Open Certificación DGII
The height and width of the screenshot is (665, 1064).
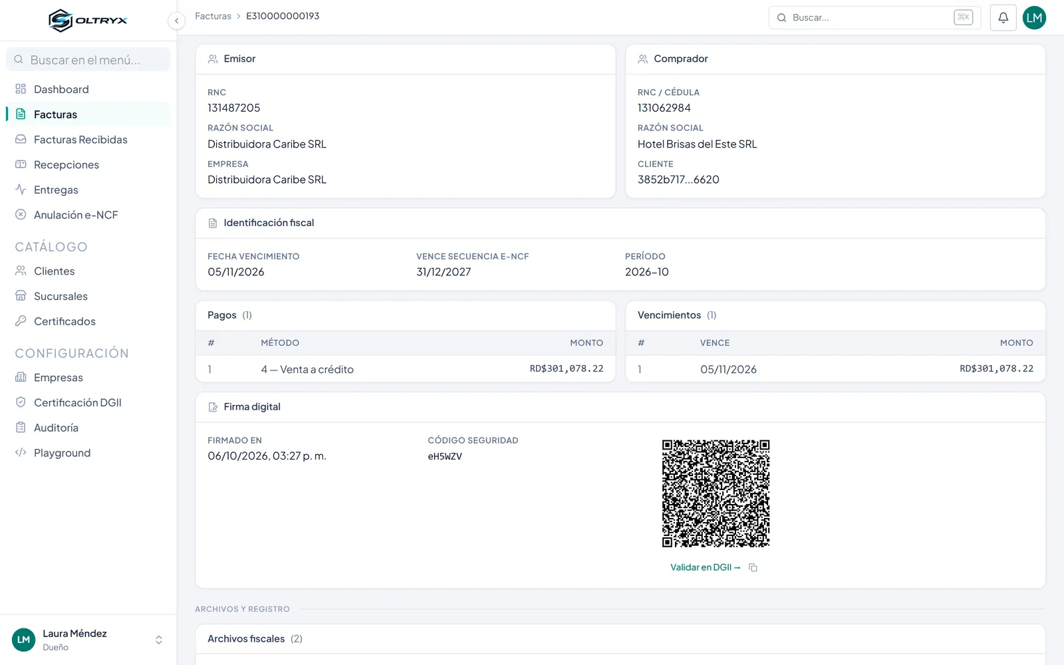pos(88,403)
